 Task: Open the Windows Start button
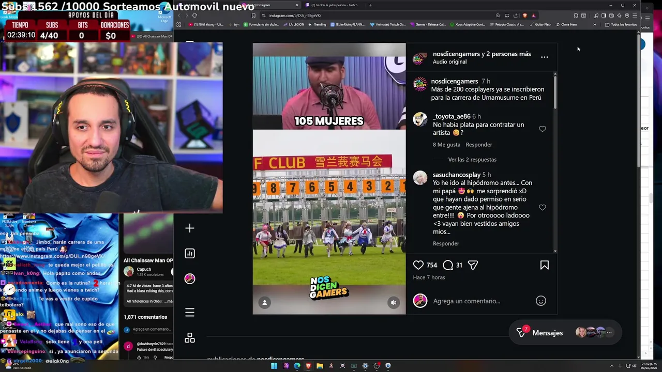[274, 366]
